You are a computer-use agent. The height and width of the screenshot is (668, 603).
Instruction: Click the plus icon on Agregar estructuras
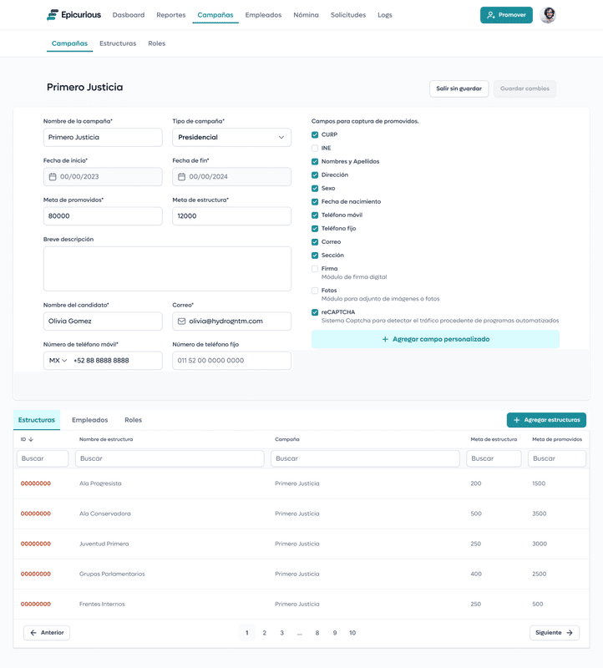(x=517, y=420)
